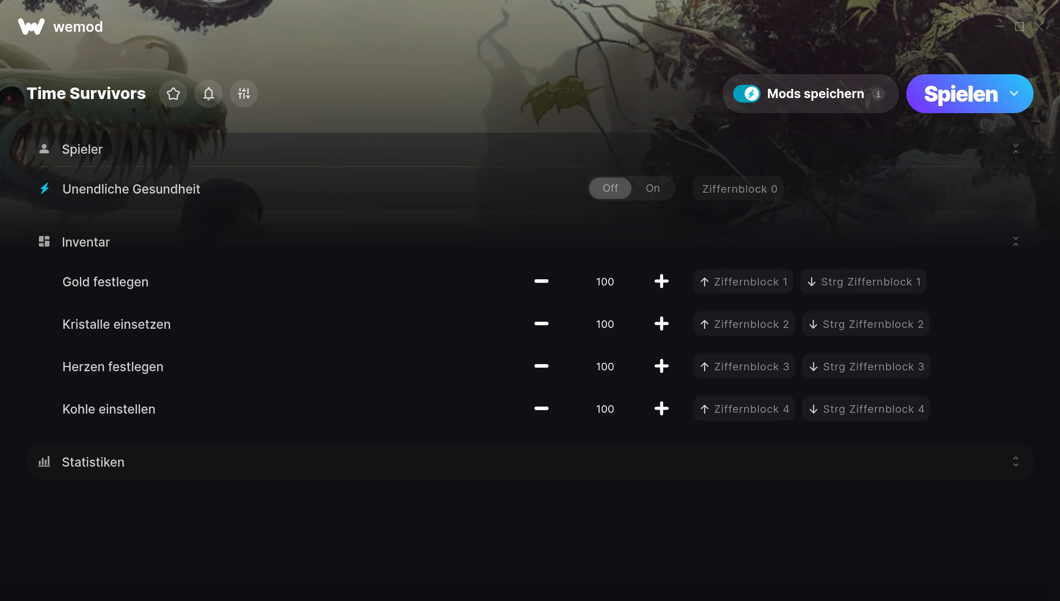Screen dimensions: 1060x601
Task: Edit the Gold festlegen value field
Action: coord(605,281)
